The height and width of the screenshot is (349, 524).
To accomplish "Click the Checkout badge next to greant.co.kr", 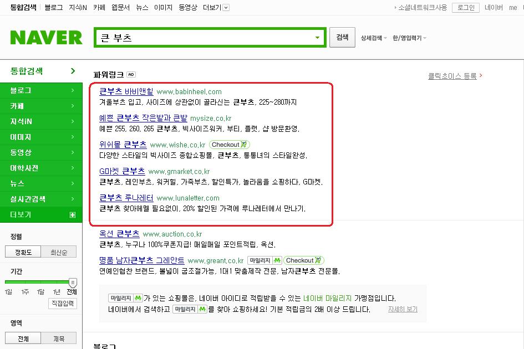I will click(x=304, y=260).
